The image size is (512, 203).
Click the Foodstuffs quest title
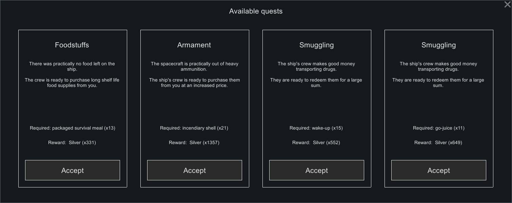click(x=72, y=45)
